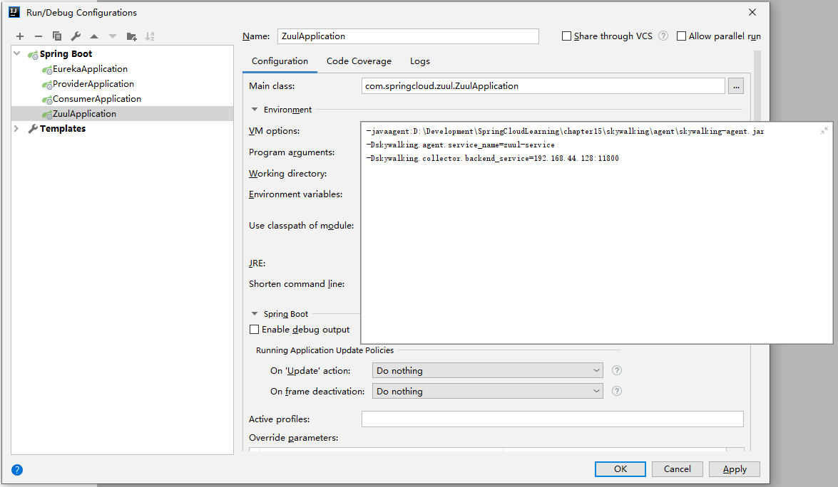Expand the Templates tree node
The width and height of the screenshot is (838, 487).
pos(17,129)
